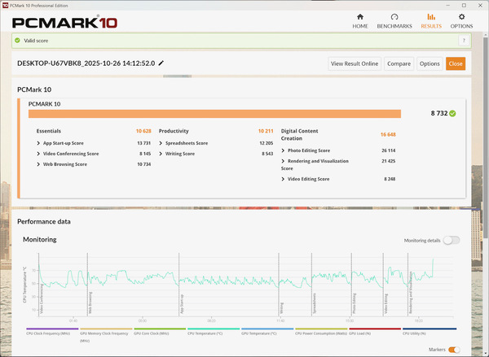Click the Rendering and Visualization chart marker
The height and width of the screenshot is (357, 489).
point(411,293)
